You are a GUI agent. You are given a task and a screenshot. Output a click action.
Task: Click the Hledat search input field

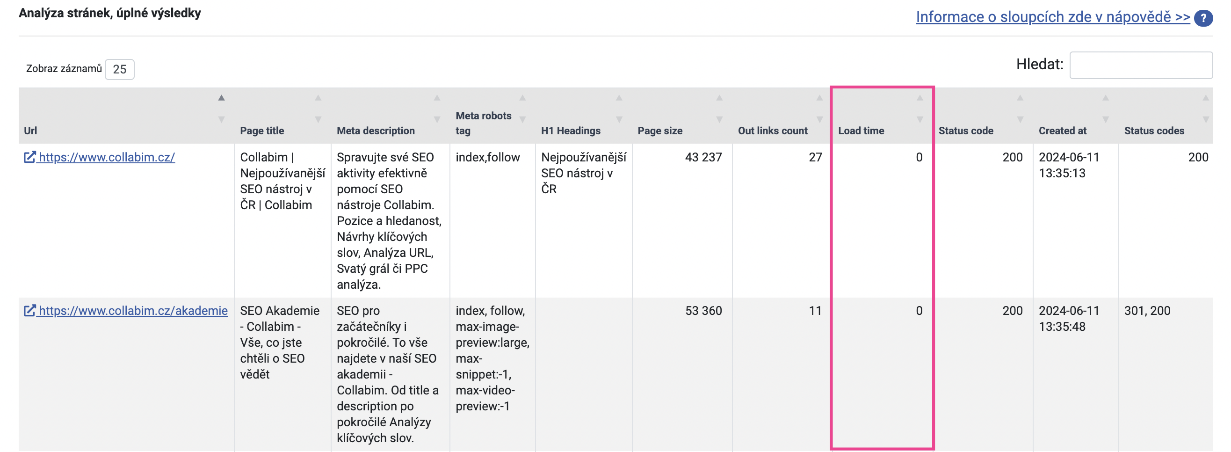[1141, 65]
